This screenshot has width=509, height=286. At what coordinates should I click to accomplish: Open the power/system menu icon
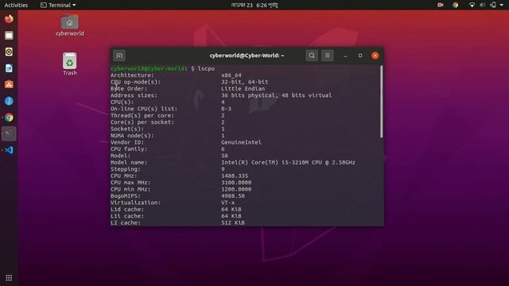493,5
